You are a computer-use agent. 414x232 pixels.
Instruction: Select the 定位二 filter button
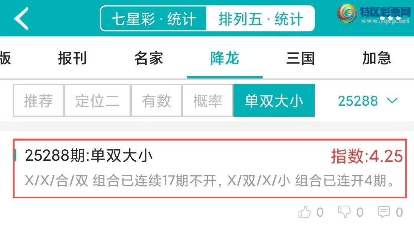click(97, 100)
